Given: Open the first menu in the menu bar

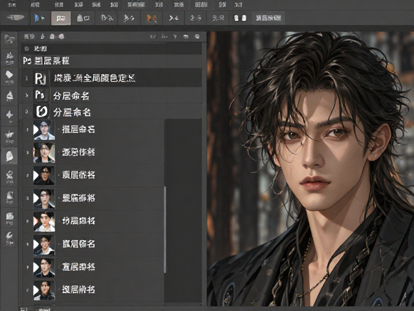Looking at the screenshot, I should point(12,5).
